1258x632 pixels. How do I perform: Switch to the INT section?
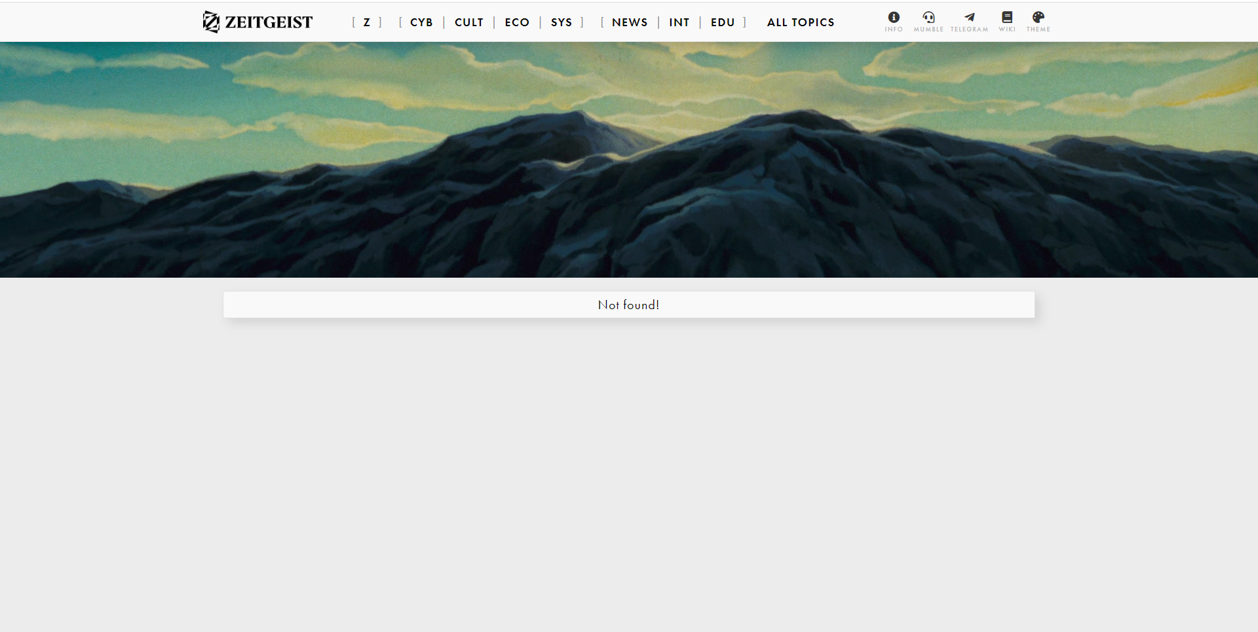pyautogui.click(x=679, y=22)
